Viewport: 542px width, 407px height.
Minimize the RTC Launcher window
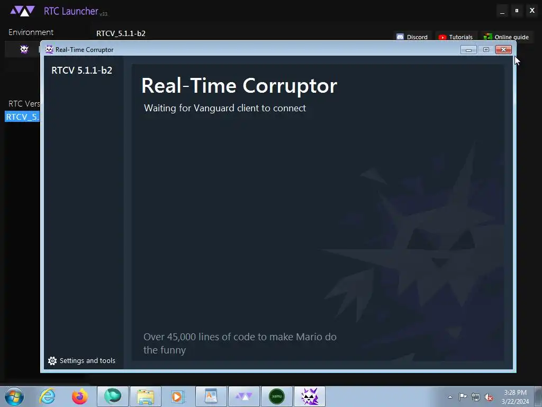(502, 11)
